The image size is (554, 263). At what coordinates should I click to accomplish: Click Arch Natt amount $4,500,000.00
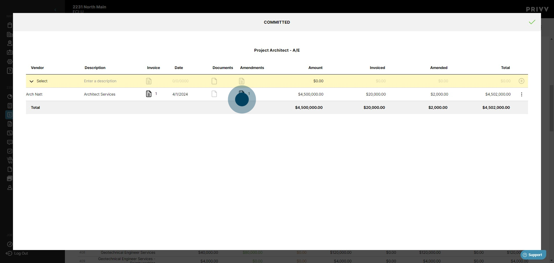(x=310, y=94)
